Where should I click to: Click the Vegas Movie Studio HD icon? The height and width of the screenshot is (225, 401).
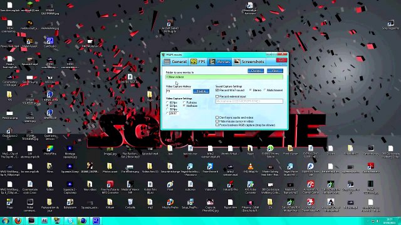coord(290,167)
